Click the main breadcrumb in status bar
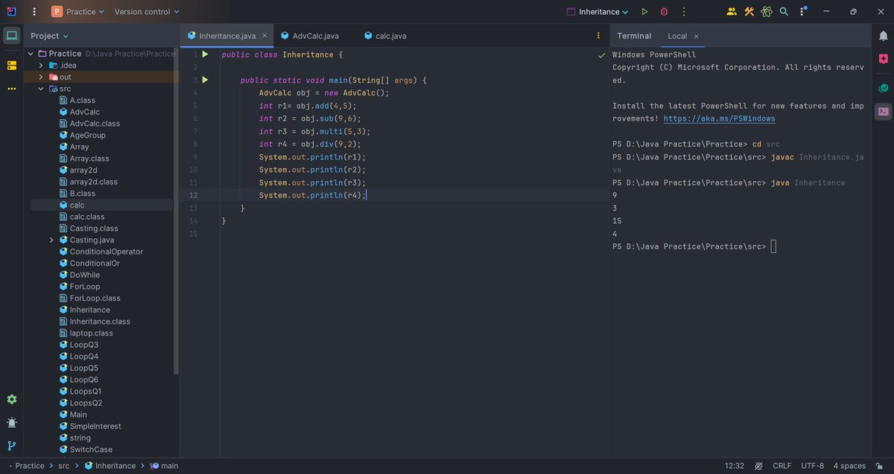894x474 pixels. pos(164,466)
